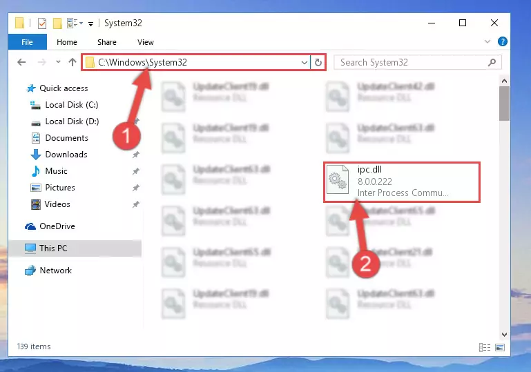Open the File tab
The width and height of the screenshot is (531, 372).
[28, 42]
